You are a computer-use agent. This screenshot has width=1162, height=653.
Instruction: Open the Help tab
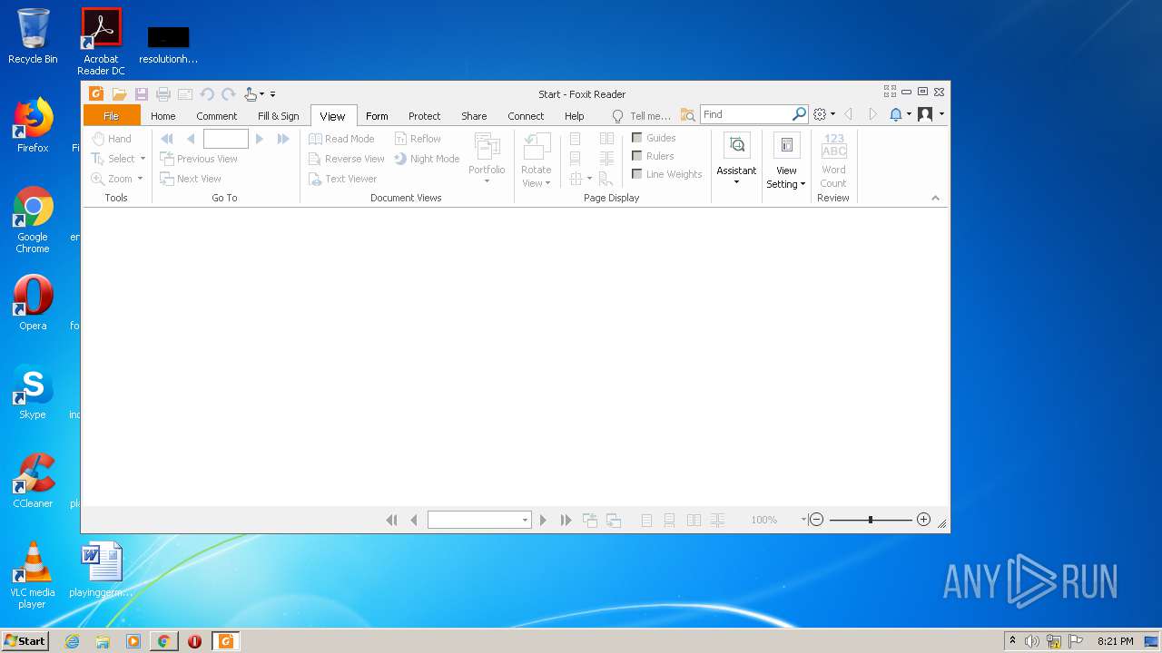pyautogui.click(x=575, y=116)
